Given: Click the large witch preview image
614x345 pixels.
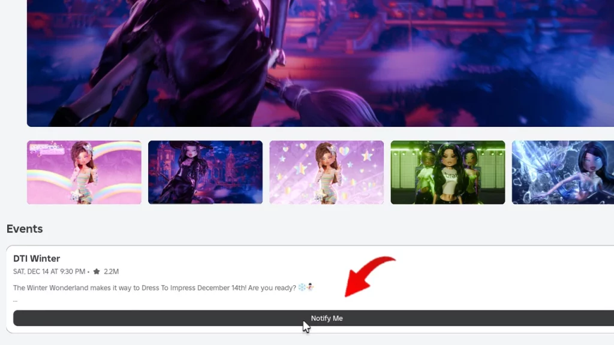Looking at the screenshot, I should click(x=320, y=63).
